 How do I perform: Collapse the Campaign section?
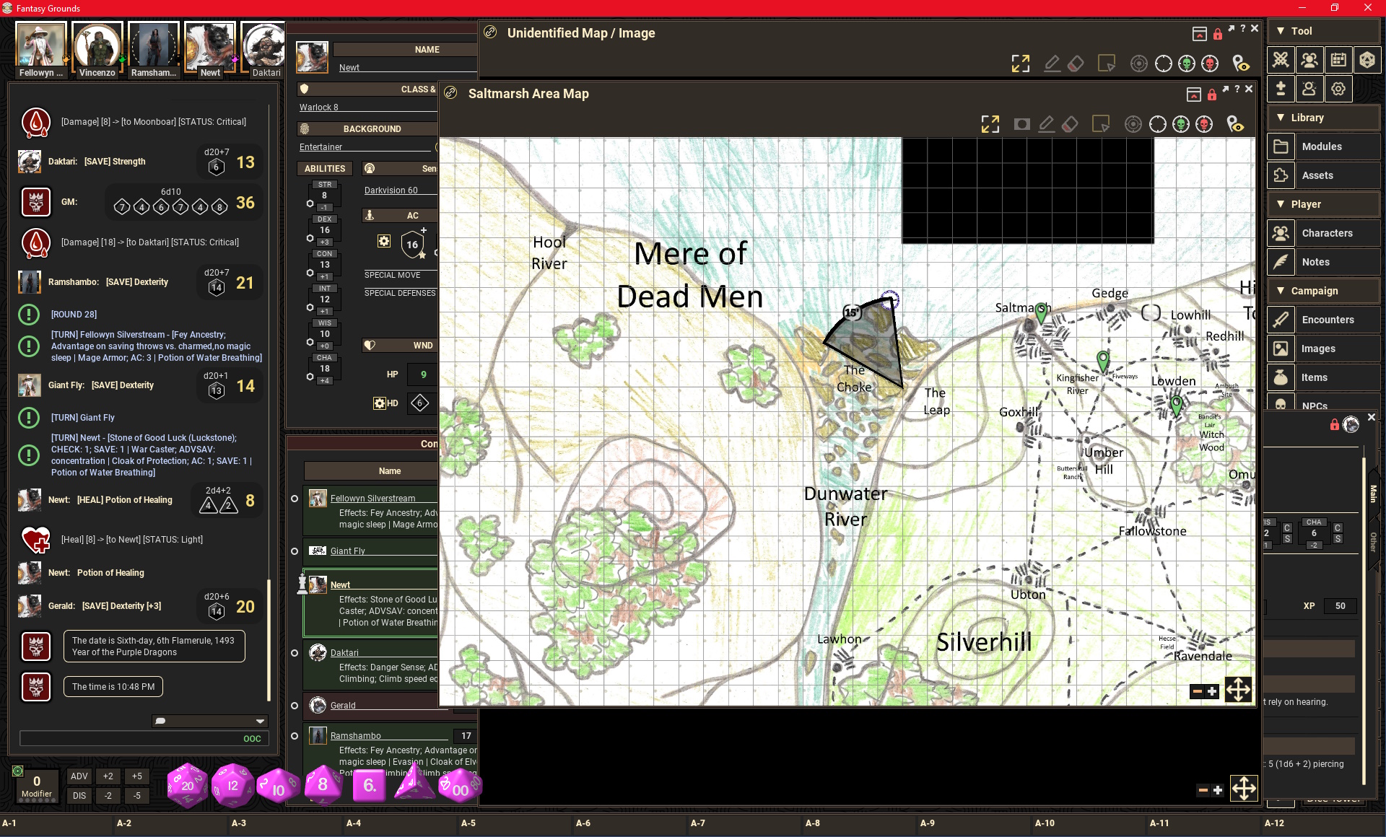click(x=1281, y=291)
